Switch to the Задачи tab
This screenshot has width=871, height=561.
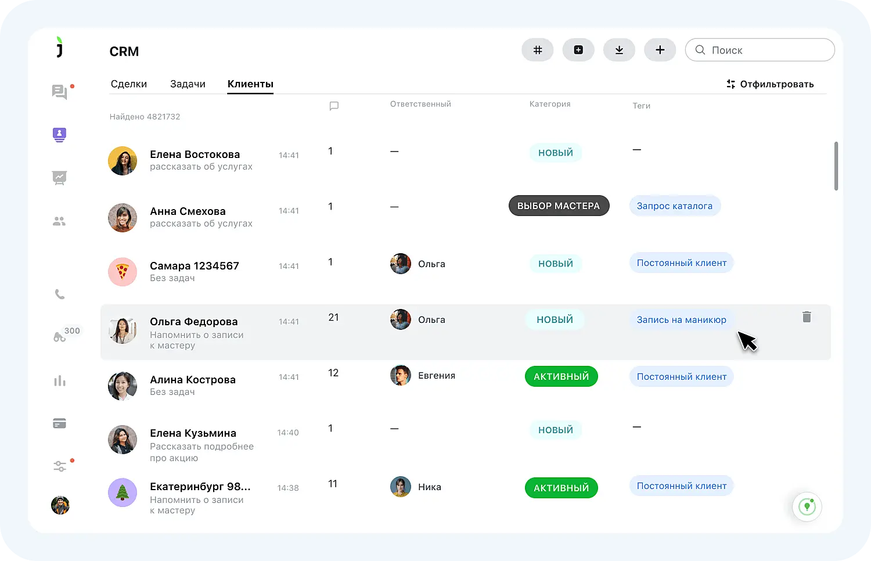click(188, 84)
